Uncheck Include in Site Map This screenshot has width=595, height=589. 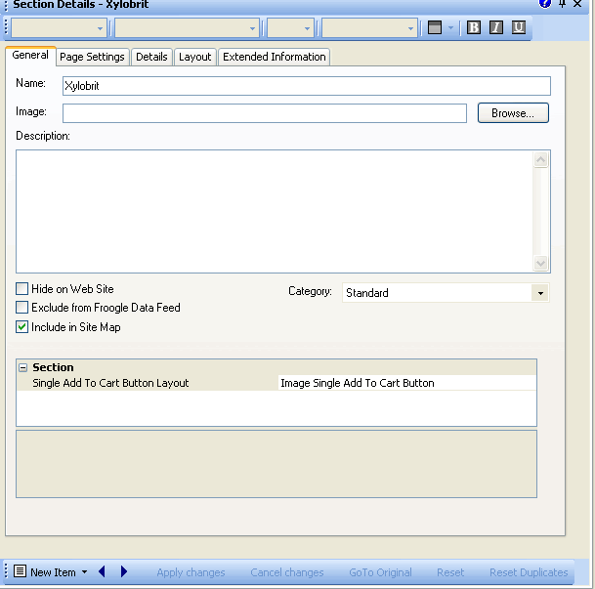[22, 327]
